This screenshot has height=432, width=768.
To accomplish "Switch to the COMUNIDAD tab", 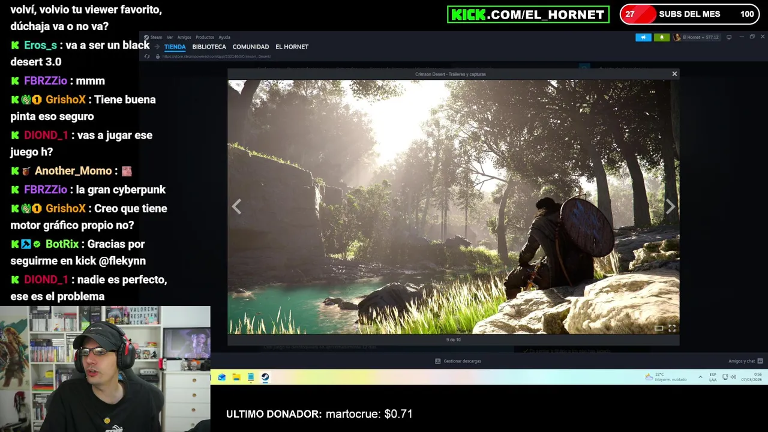I will coord(251,47).
